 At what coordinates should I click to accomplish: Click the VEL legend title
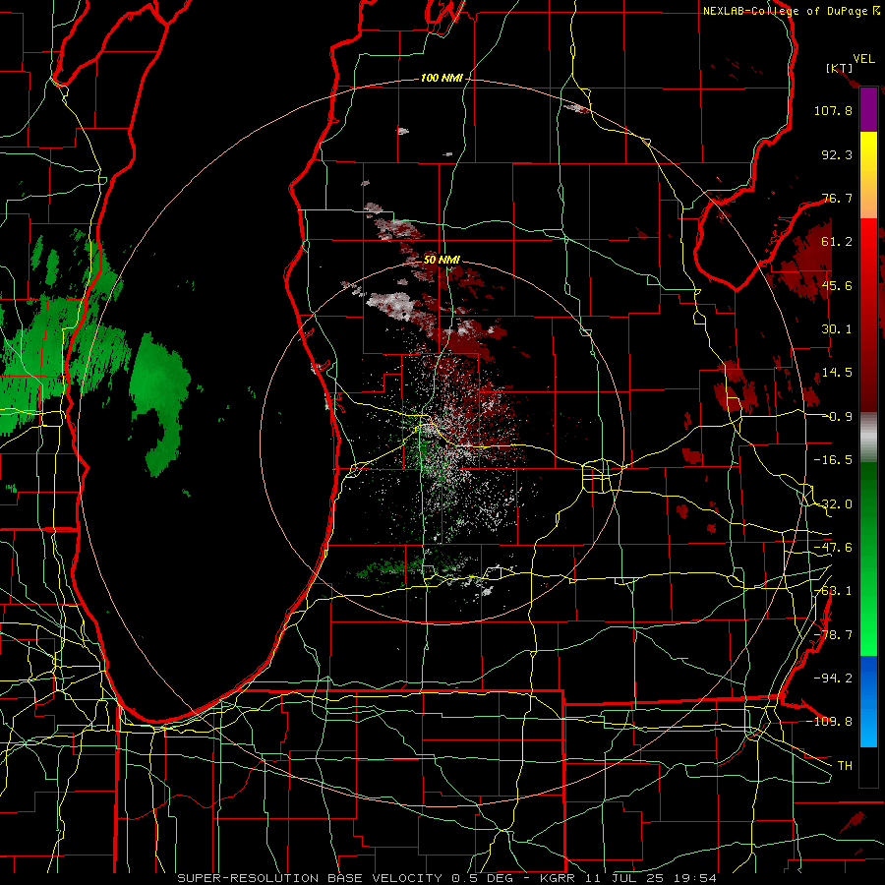point(863,59)
